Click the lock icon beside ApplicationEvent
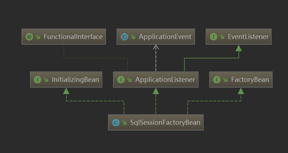Viewport: 288px width, 153px height. pos(133,37)
